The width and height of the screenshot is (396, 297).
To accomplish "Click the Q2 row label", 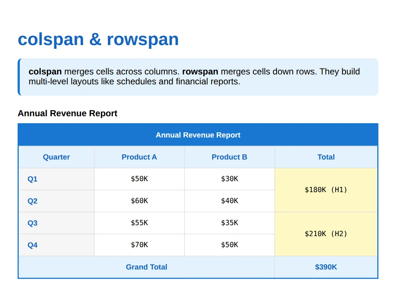I will click(x=56, y=201).
